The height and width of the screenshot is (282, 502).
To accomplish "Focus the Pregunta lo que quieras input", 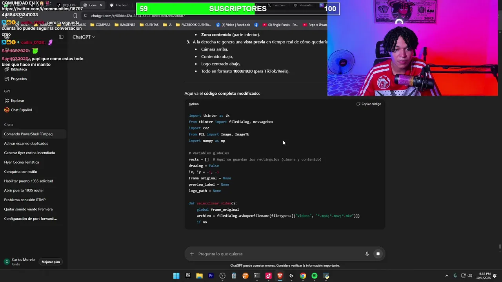I will coord(278,254).
